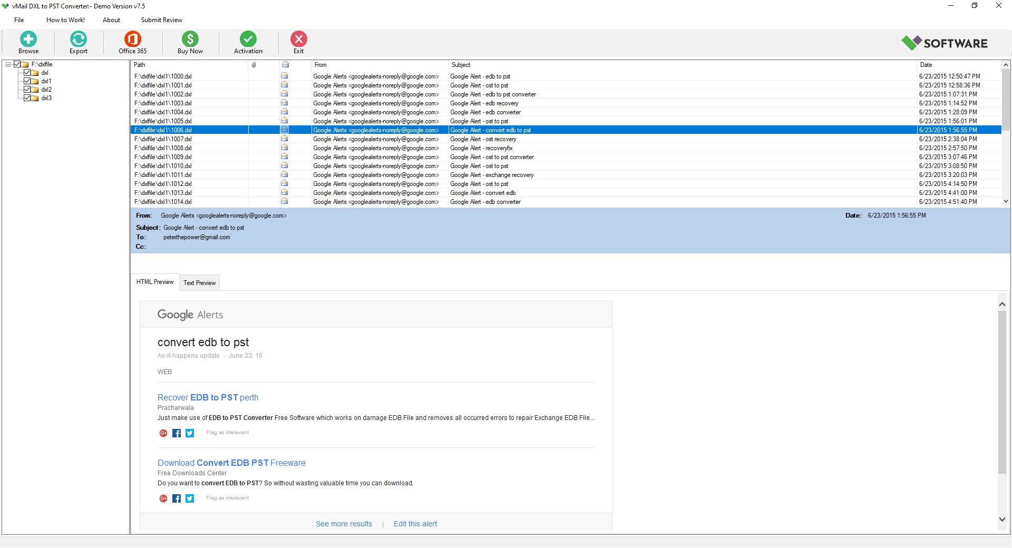Sort the list by the Date column
The height and width of the screenshot is (548, 1012).
click(959, 65)
